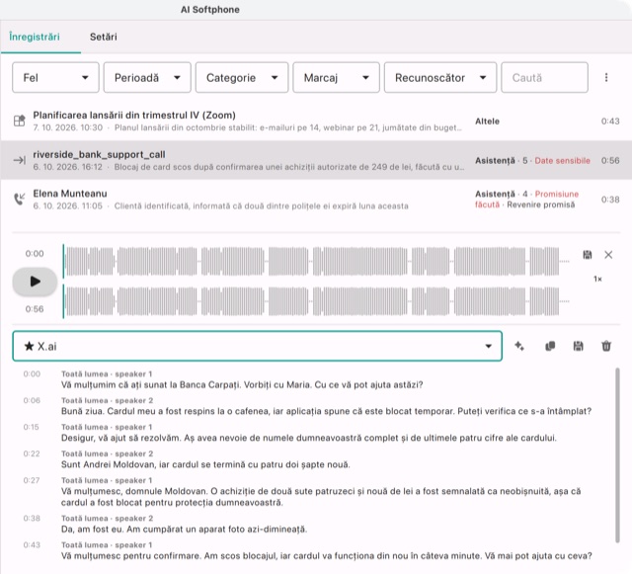
Task: Open the Fel filter dropdown
Action: pos(55,77)
